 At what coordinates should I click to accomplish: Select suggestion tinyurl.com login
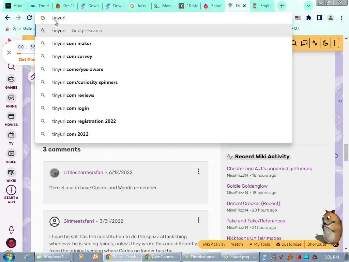tap(164, 108)
